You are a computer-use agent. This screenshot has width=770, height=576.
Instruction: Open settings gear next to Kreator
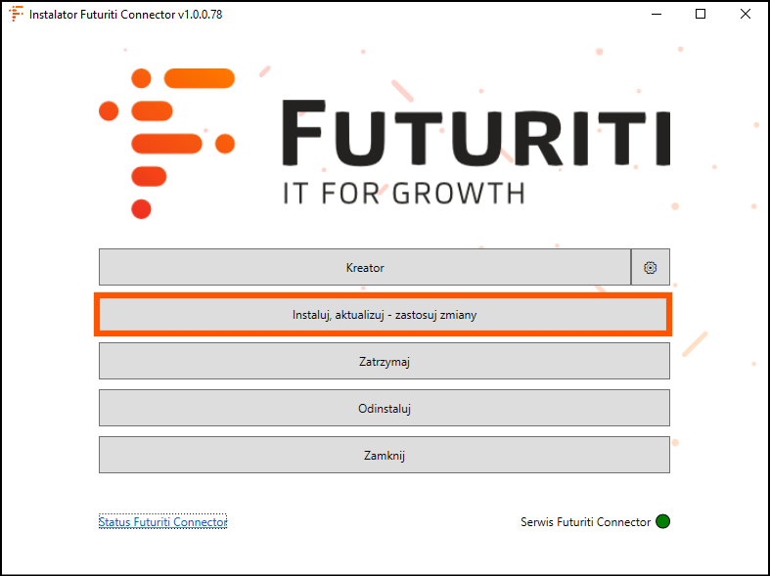point(651,267)
